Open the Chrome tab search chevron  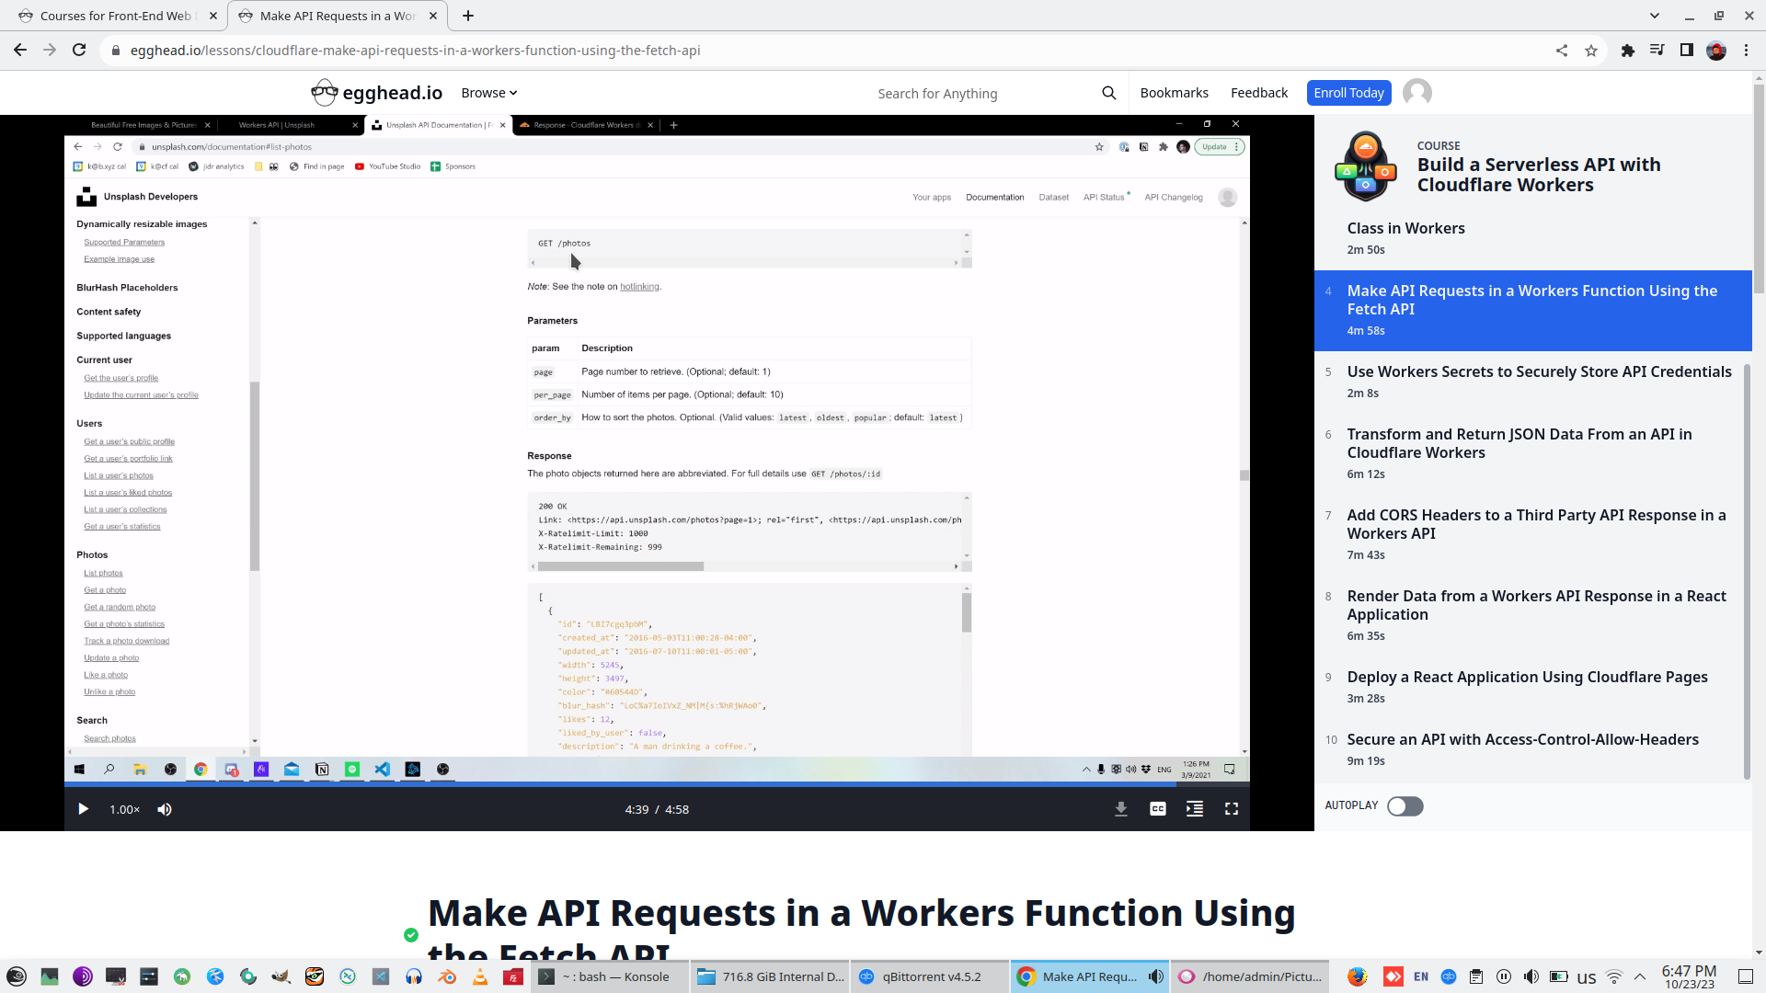pos(1654,16)
